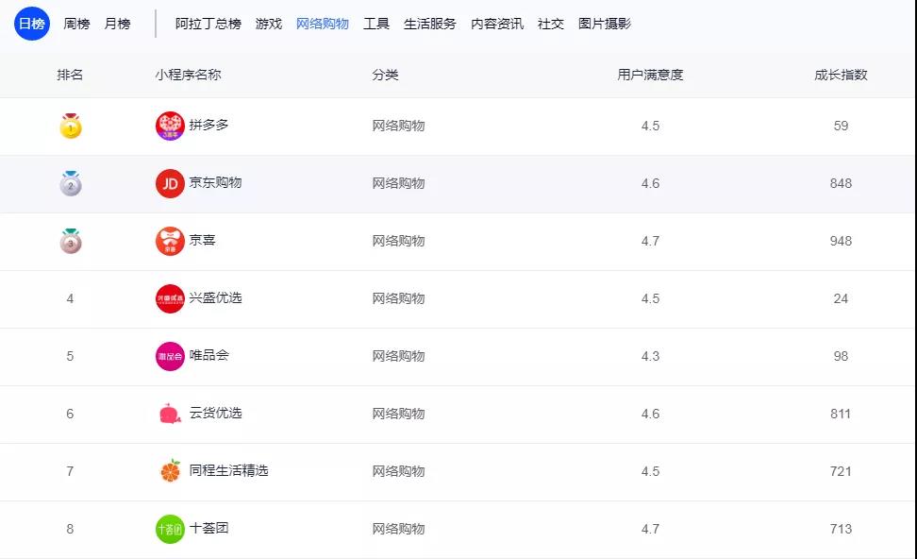Switch to the 月榜 monthly ranking
This screenshot has width=917, height=559.
[118, 24]
